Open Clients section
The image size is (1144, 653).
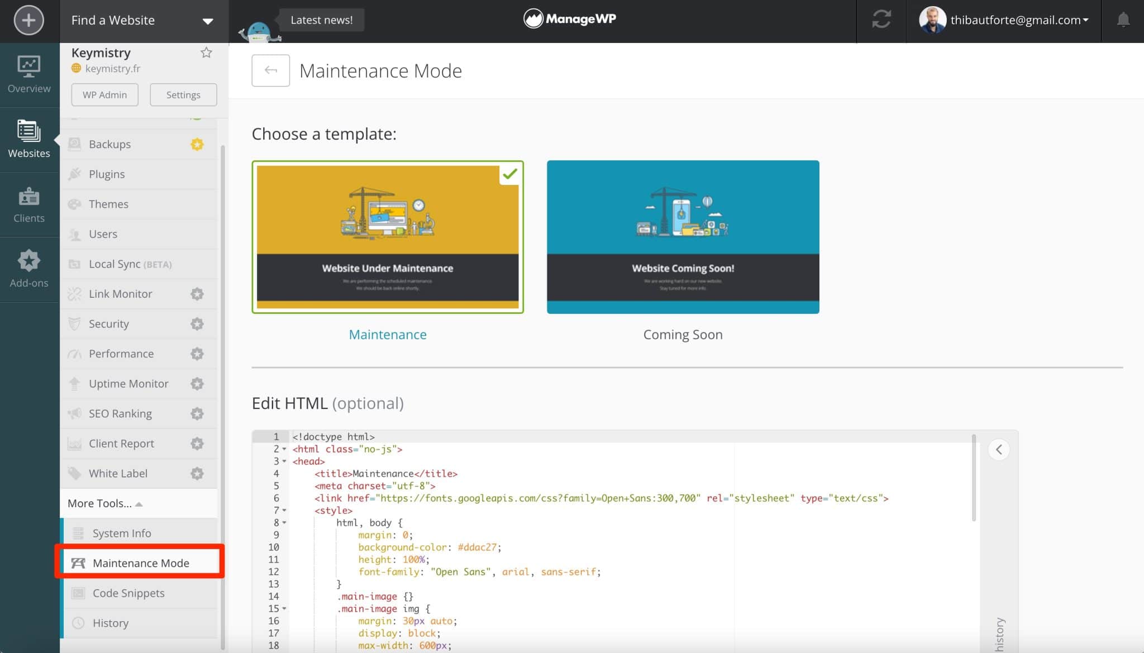pyautogui.click(x=28, y=205)
